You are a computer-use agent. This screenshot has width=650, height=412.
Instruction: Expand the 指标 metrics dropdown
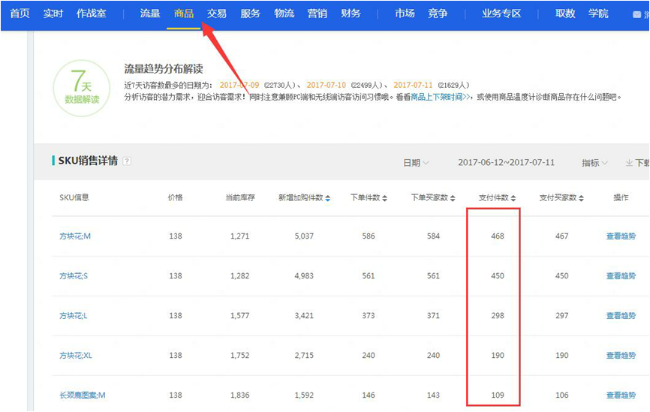[x=595, y=163]
